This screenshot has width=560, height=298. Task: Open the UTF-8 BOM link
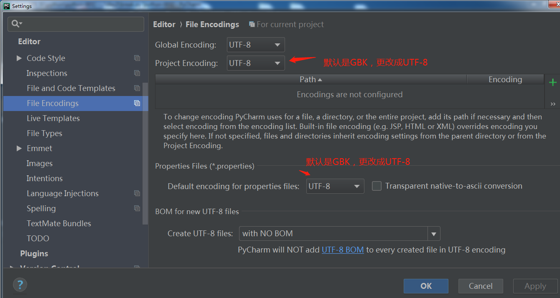pyautogui.click(x=343, y=250)
